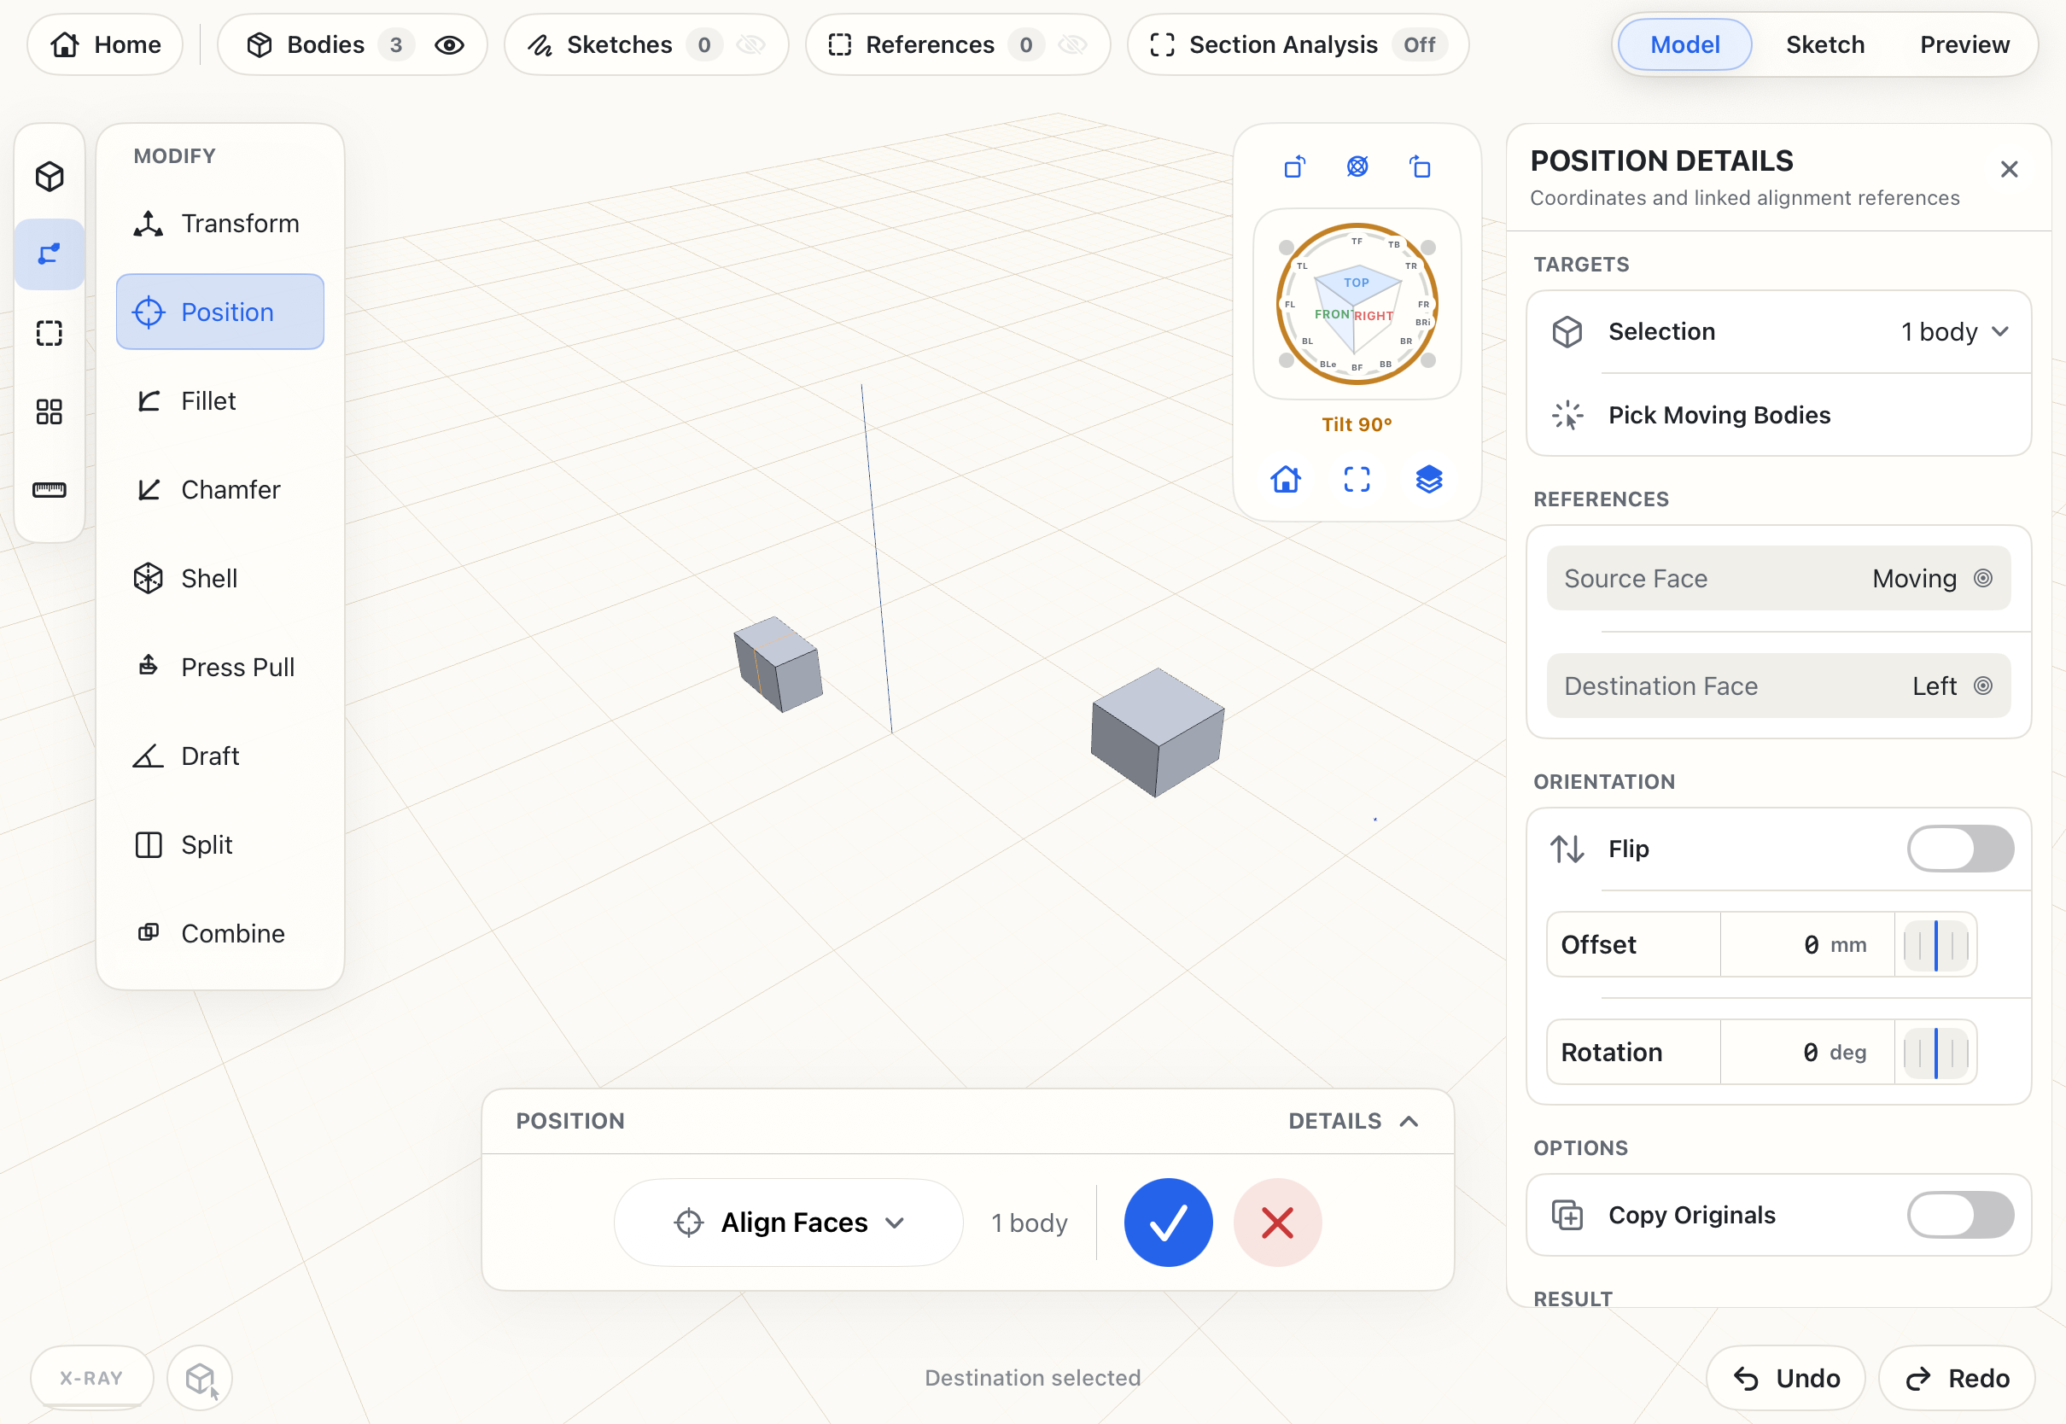Switch to the Preview mode tab
Screen dimensions: 2066x1424
click(1964, 44)
